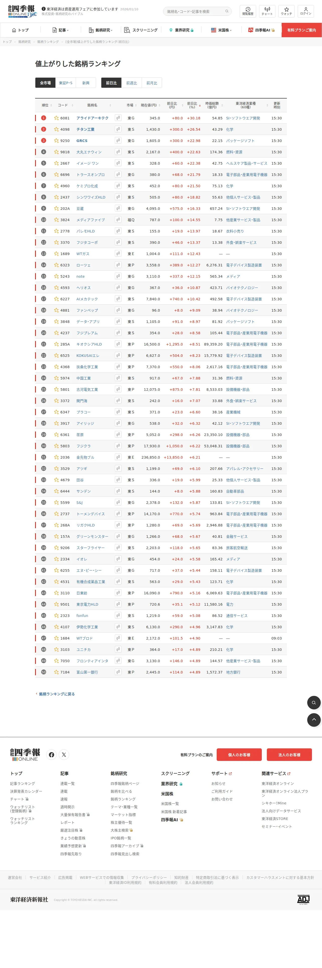This screenshot has width=322, height=968.
Task: Open chart icon for 大丸エナウィン
Action: point(118,152)
